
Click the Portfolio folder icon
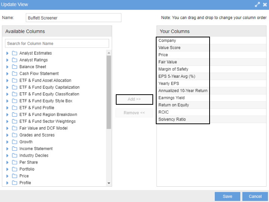(x=15, y=169)
